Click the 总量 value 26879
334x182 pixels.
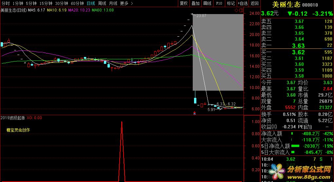[326, 101]
